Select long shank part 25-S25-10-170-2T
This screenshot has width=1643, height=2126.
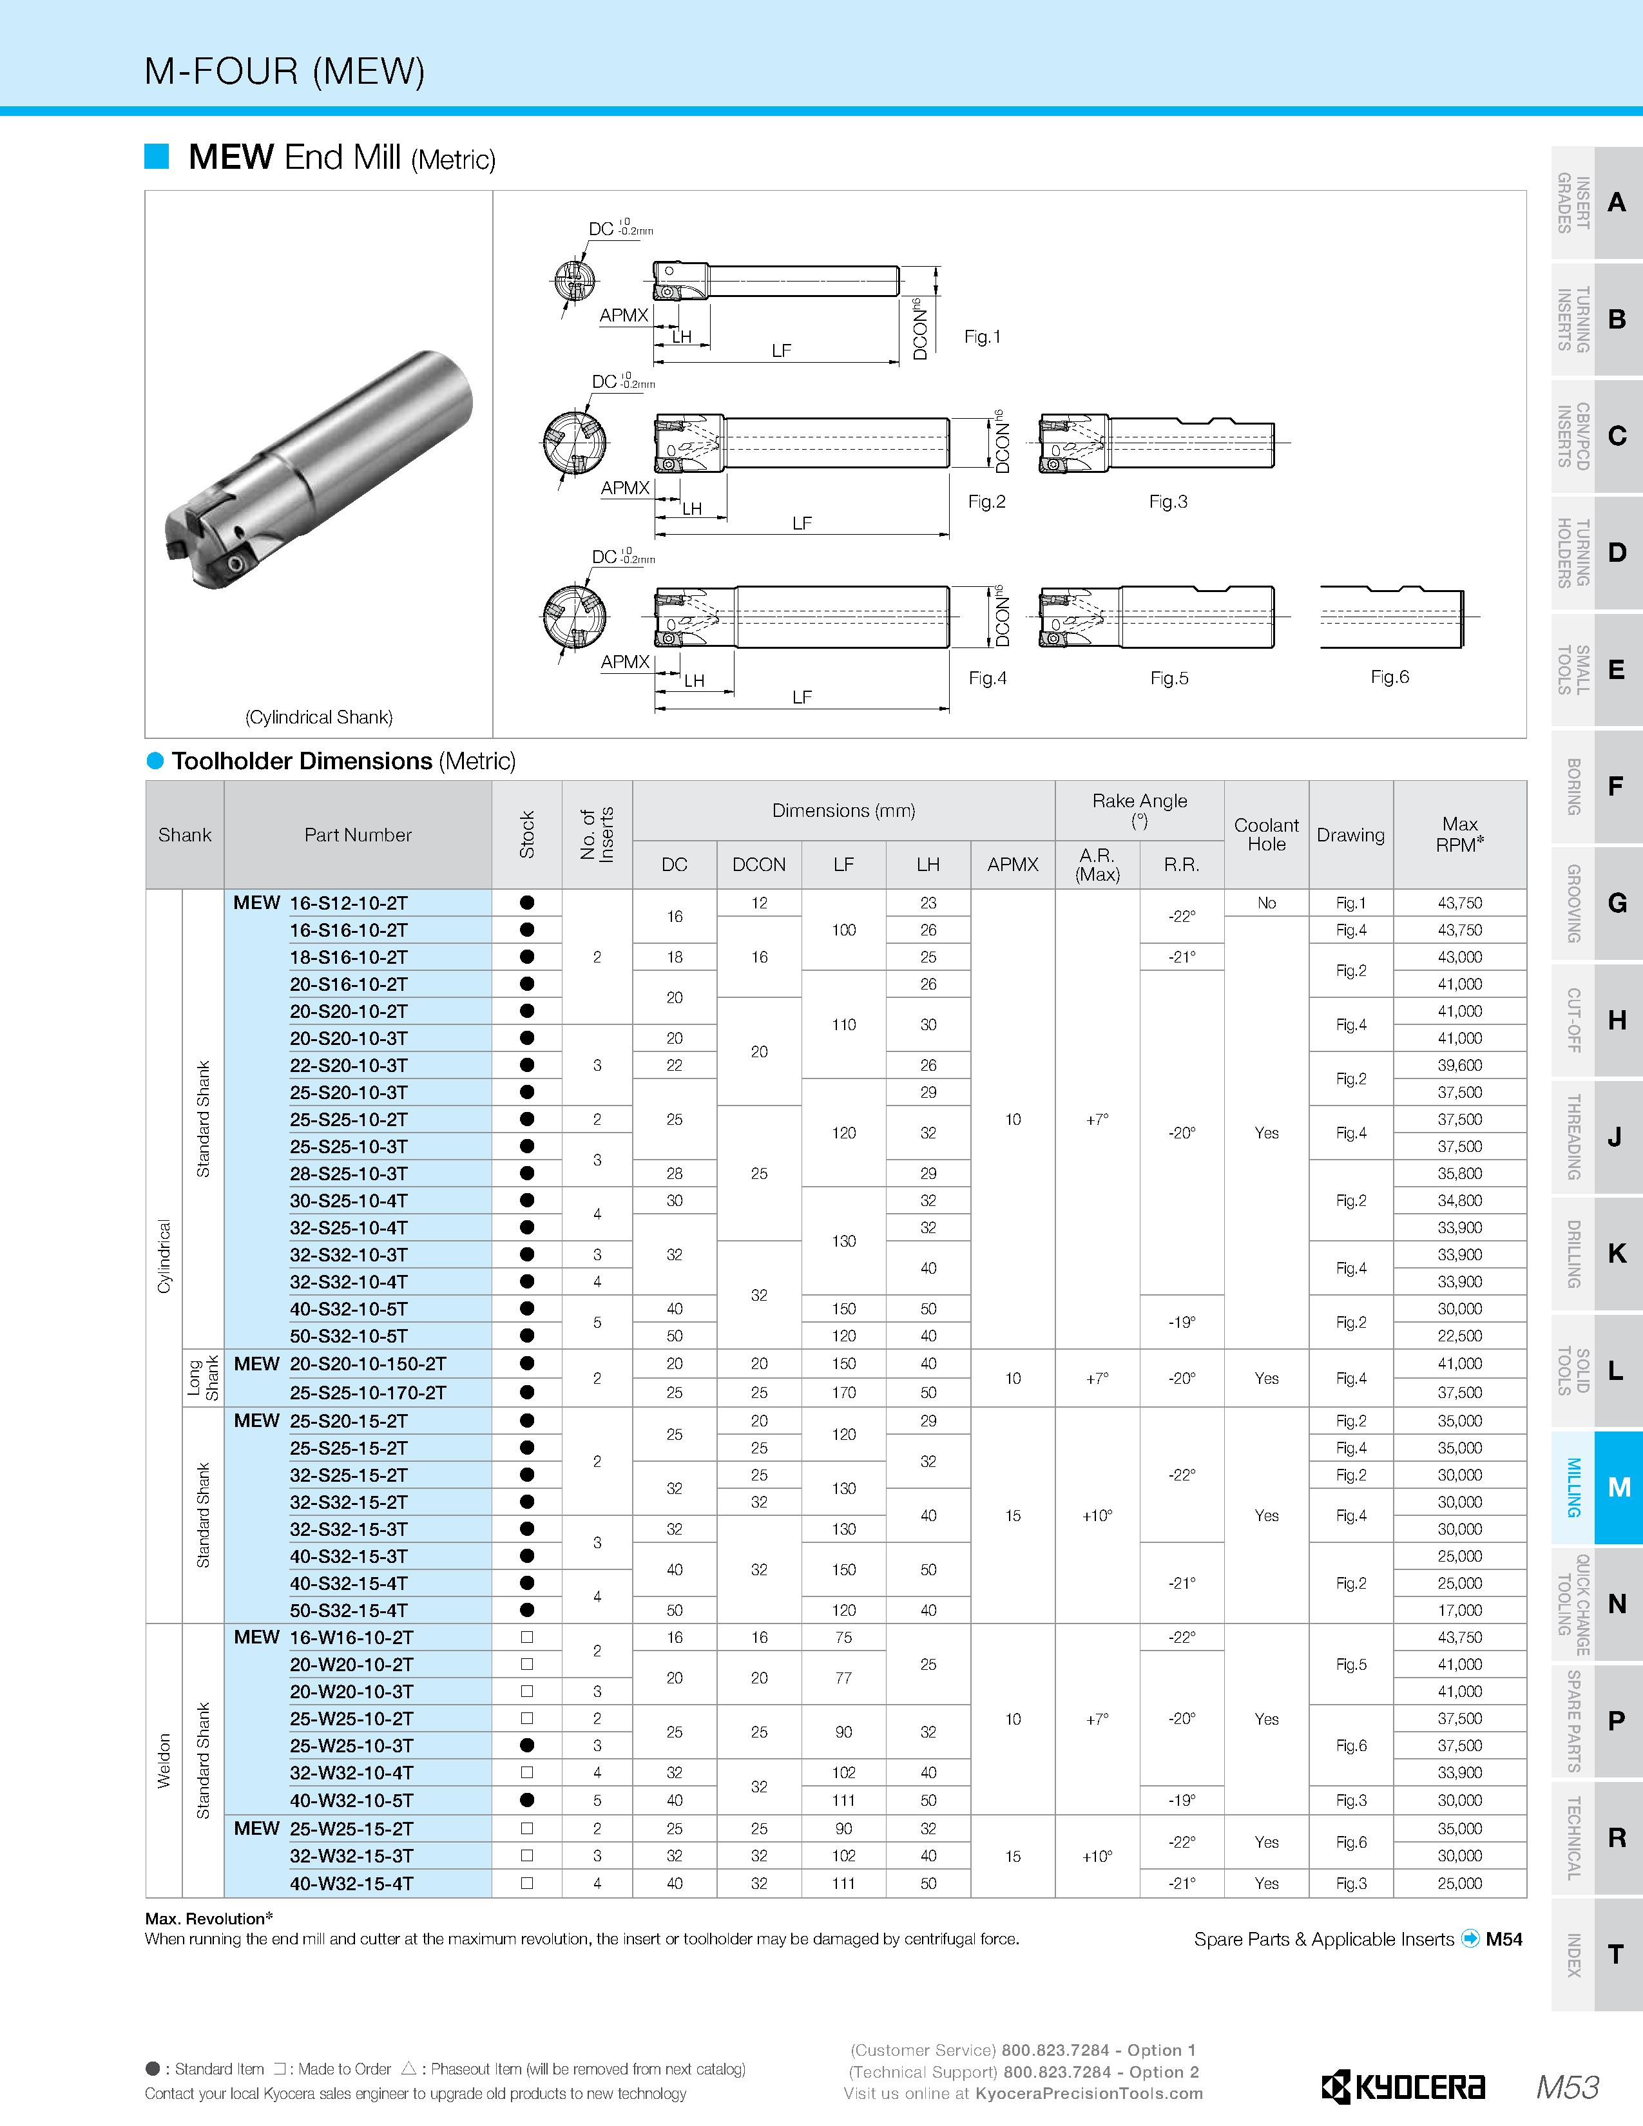[368, 1392]
